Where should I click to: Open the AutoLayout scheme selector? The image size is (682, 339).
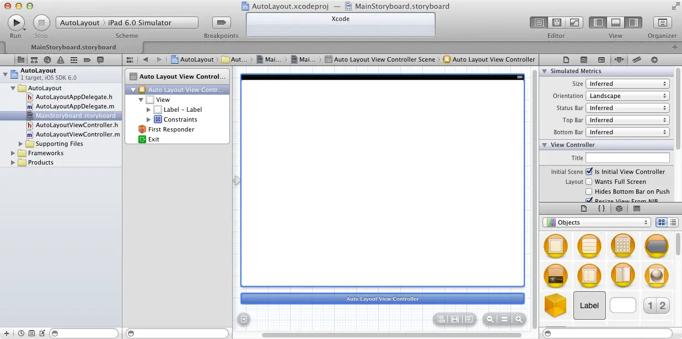pos(80,23)
